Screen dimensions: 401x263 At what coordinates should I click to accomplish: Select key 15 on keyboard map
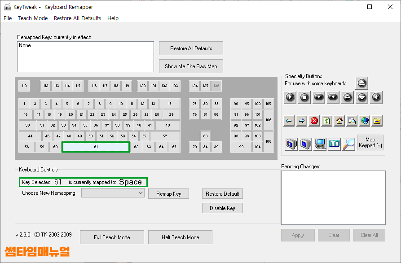click(x=170, y=104)
